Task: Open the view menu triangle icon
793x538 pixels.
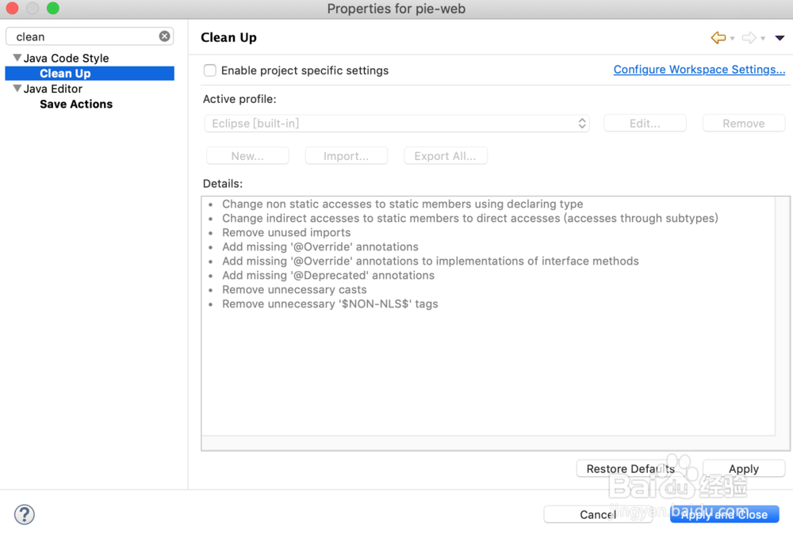Action: coord(780,37)
